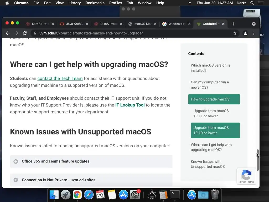The image size is (269, 202).
Task: Open the reCAPTCHA Terms link
Action: 251,182
